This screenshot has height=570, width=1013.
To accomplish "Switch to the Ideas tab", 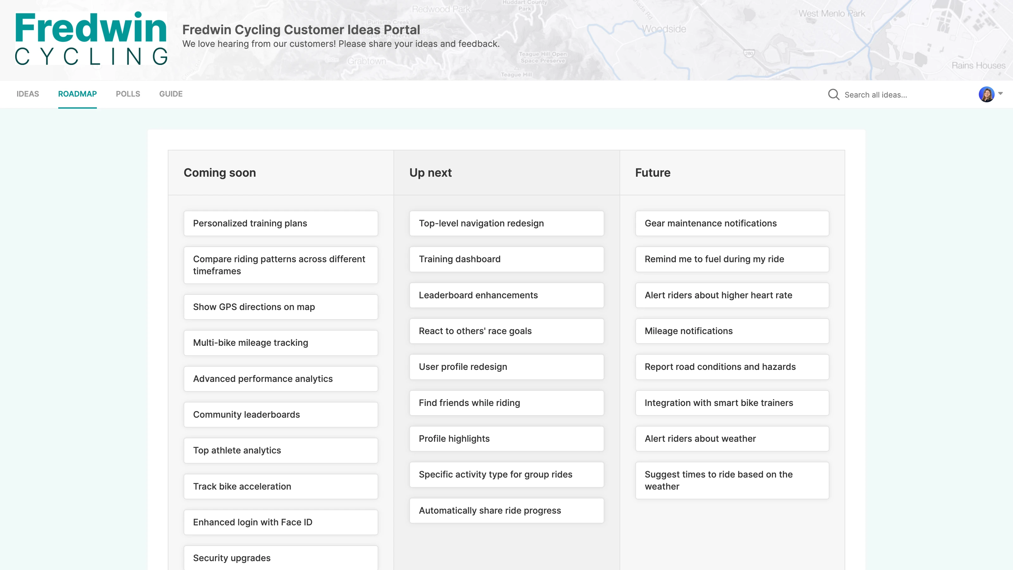I will 28,94.
